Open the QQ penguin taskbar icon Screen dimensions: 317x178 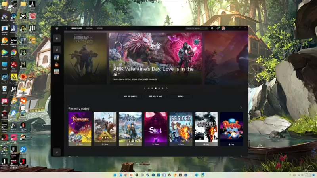[x=170, y=175]
